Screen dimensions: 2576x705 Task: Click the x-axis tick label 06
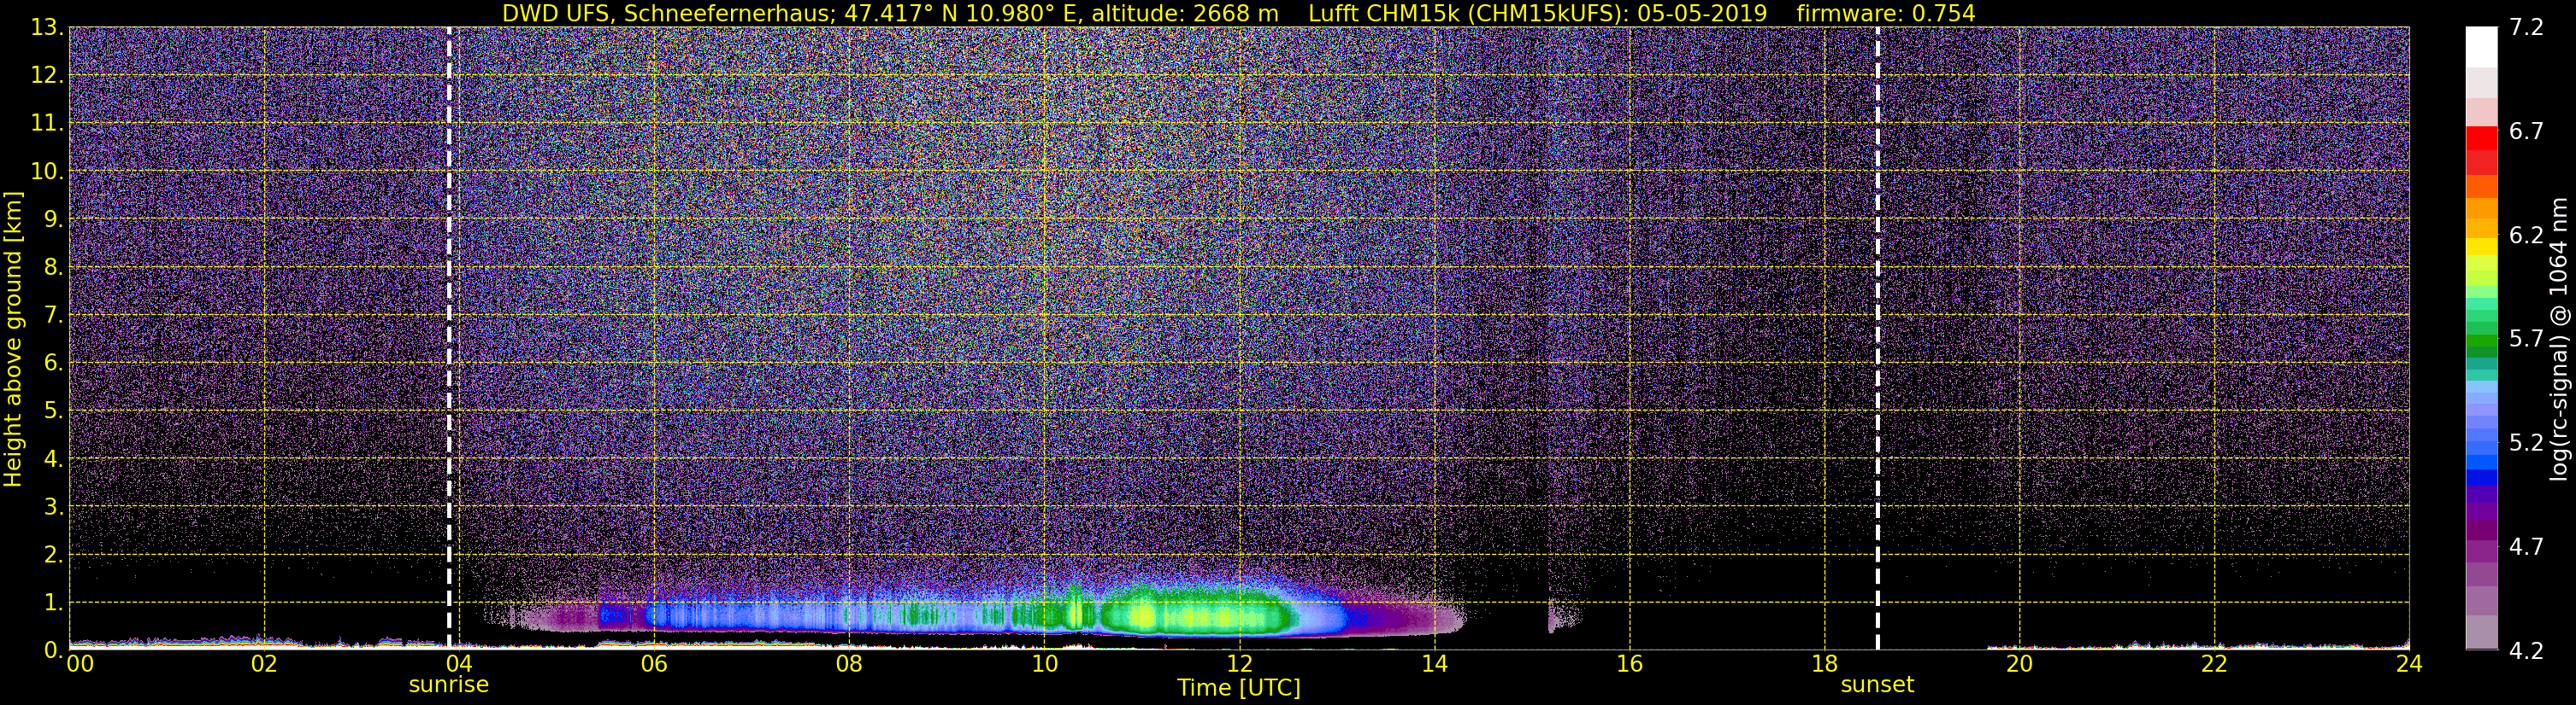pyautogui.click(x=653, y=664)
